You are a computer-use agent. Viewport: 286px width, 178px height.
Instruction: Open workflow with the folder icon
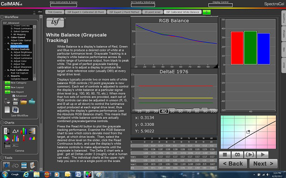point(24,102)
